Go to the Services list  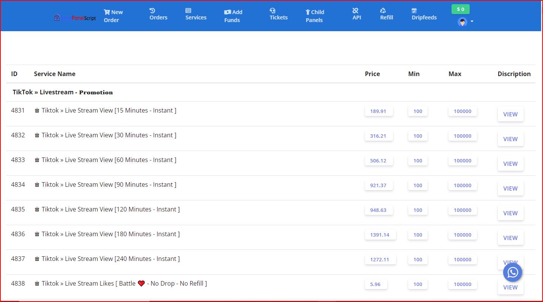[196, 14]
